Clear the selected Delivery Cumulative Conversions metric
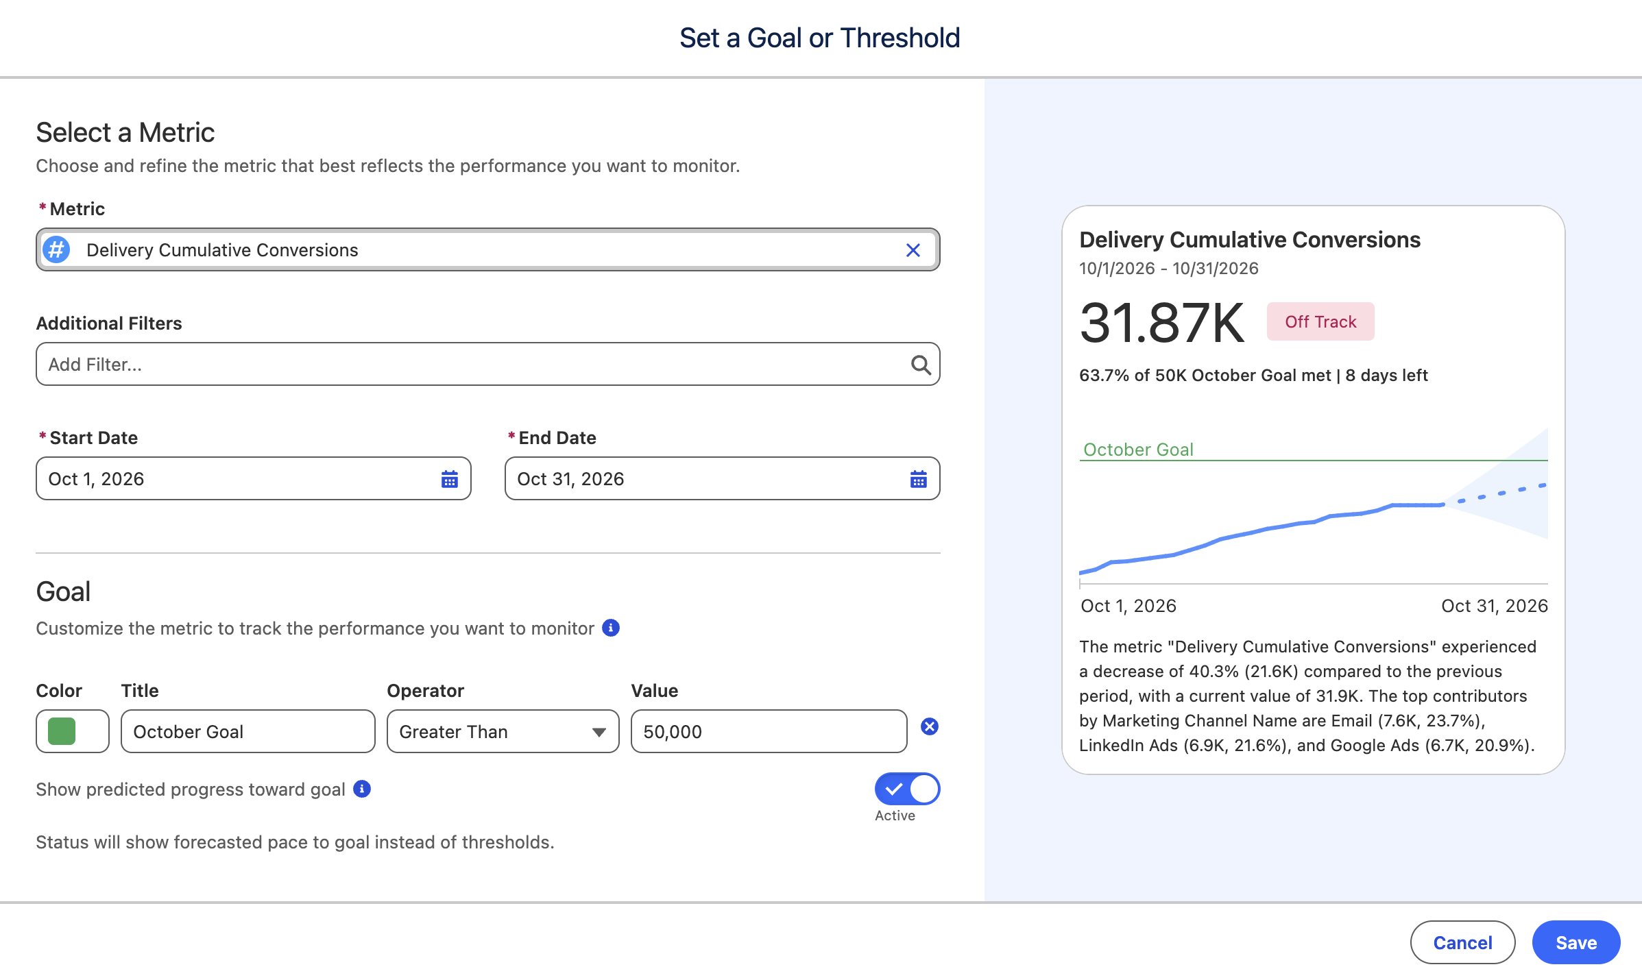Image resolution: width=1642 pixels, height=980 pixels. 913,250
